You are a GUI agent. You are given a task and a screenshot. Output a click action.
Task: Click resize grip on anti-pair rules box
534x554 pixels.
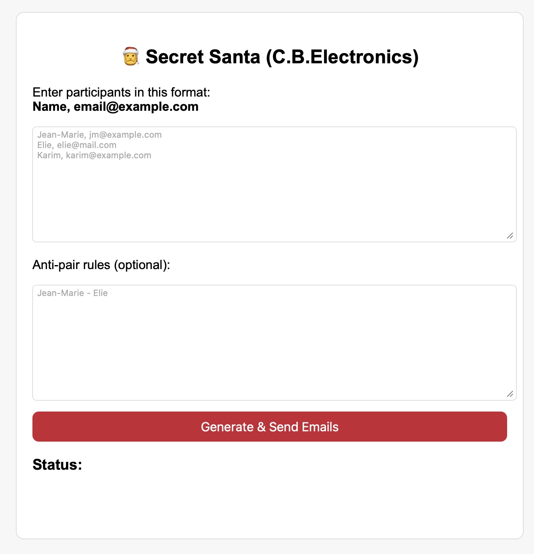pos(510,394)
